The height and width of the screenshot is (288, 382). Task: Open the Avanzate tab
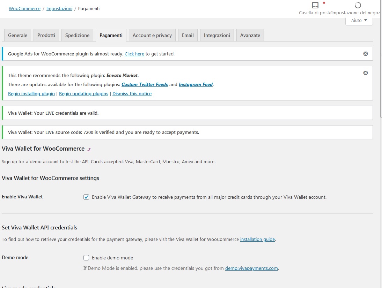click(250, 35)
